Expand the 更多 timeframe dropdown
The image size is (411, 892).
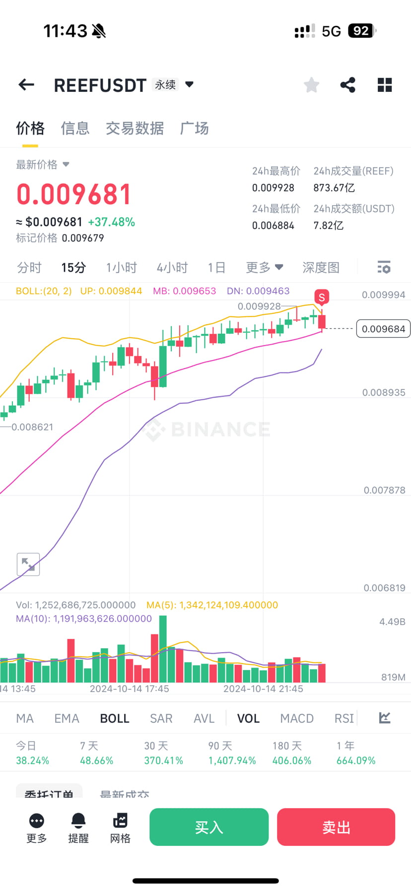(x=265, y=267)
